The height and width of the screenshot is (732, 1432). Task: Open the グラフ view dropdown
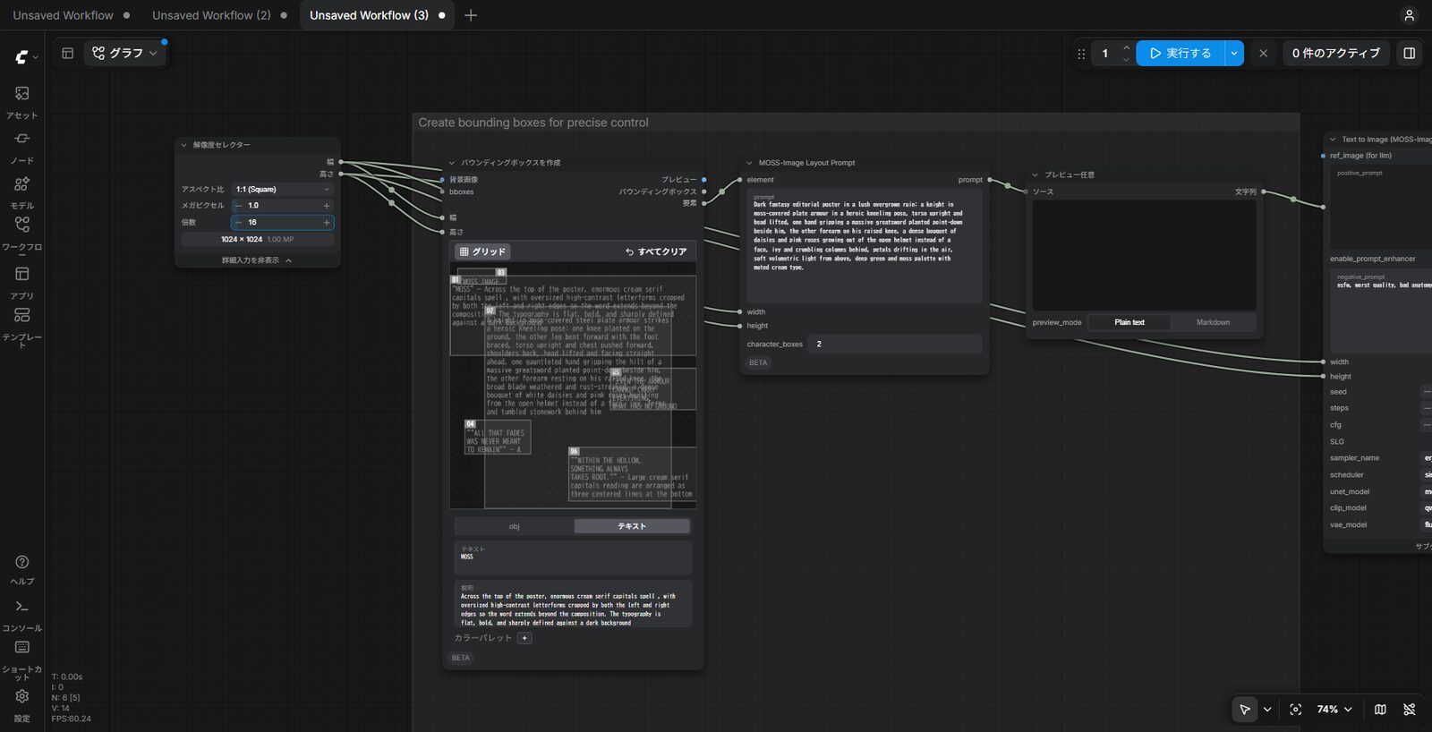125,53
